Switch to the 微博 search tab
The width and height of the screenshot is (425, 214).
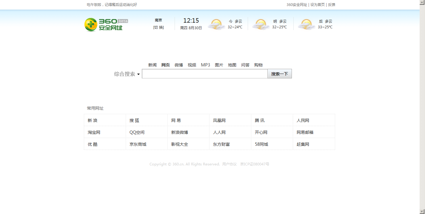[x=179, y=65]
